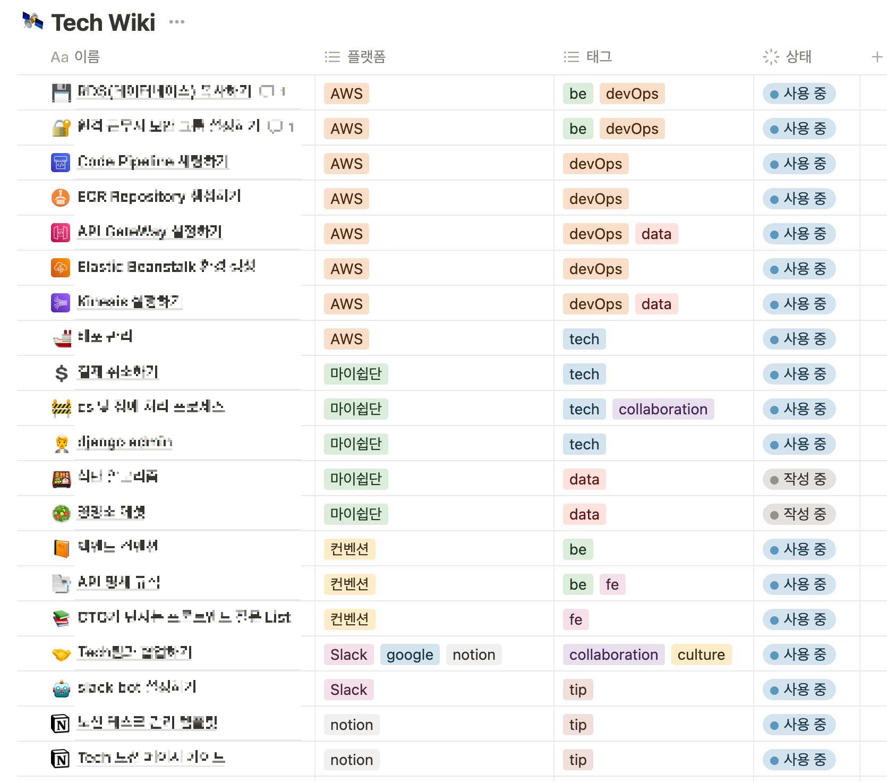
Task: Click the ECR Repository row's orange icon
Action: coord(61,198)
